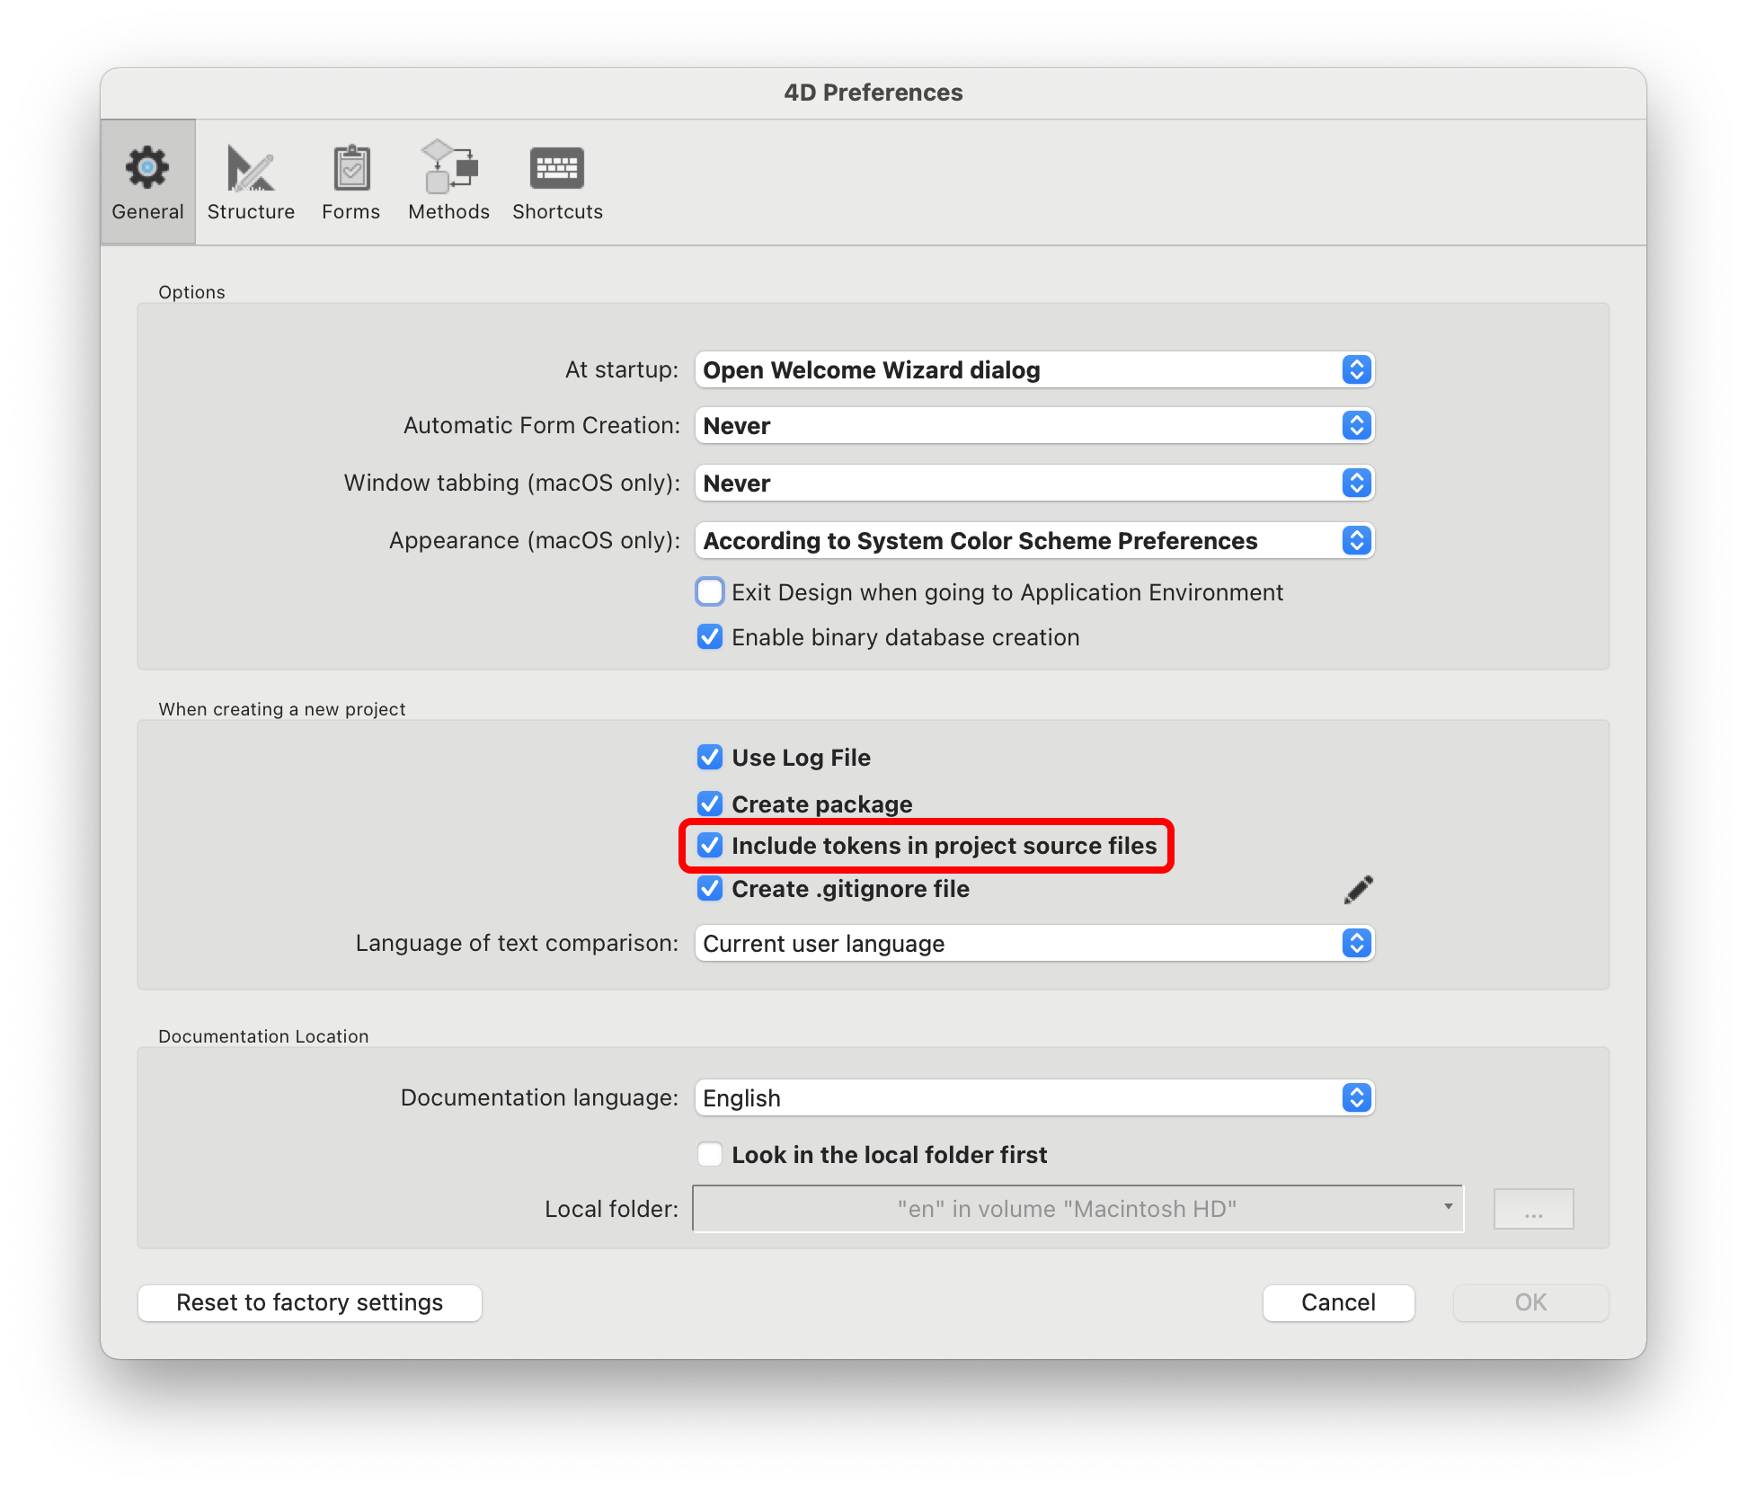Image resolution: width=1747 pixels, height=1492 pixels.
Task: Toggle Exit Design when going to Application Environment
Action: 710,592
